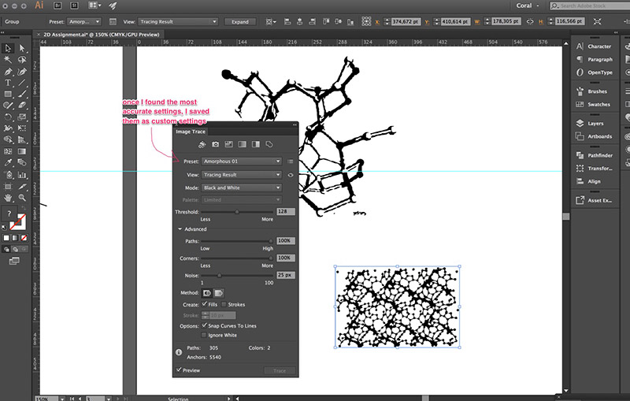Select the Zoom magnifier tool
Image resolution: width=630 pixels, height=401 pixels.
[x=22, y=198]
